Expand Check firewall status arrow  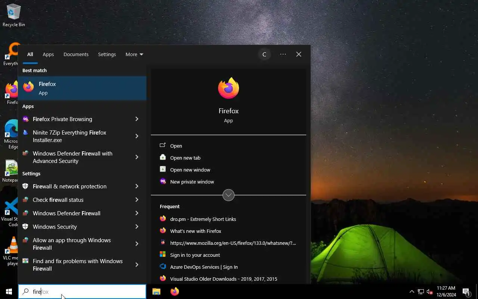point(137,200)
